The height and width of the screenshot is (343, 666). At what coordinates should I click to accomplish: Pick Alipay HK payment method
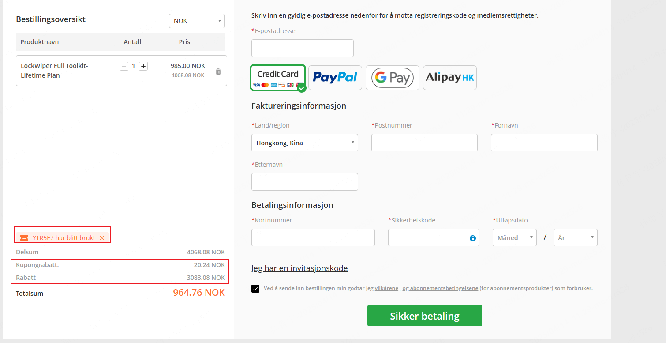click(450, 78)
